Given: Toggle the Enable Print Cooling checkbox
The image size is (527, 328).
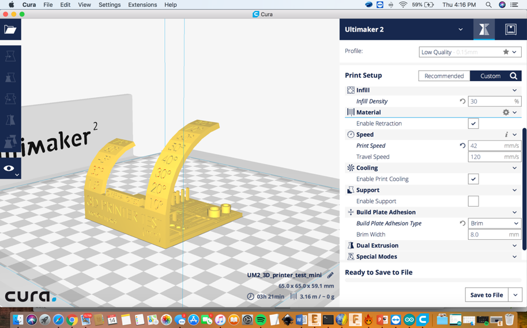Looking at the screenshot, I should pos(473,179).
